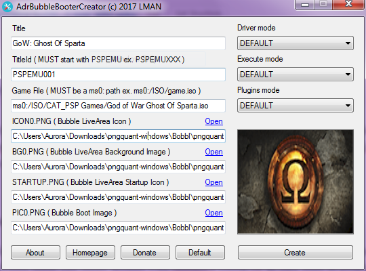The image size is (366, 271).
Task: Open file browser for ICON0.PNG
Action: pos(213,121)
